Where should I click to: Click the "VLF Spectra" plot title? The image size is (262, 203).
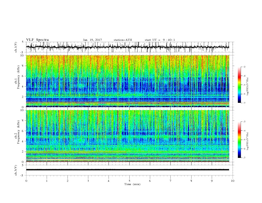click(x=37, y=40)
